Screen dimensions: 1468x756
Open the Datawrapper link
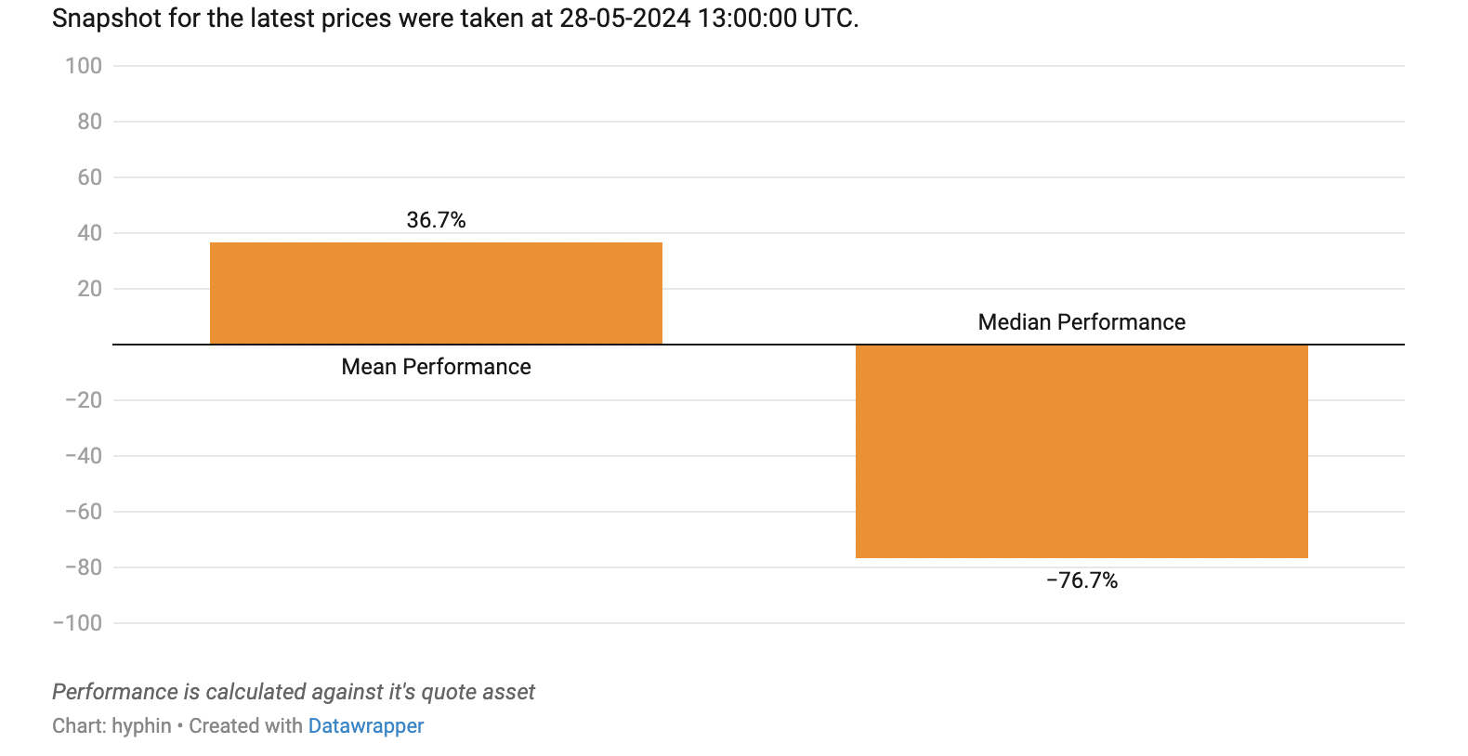[x=365, y=726]
